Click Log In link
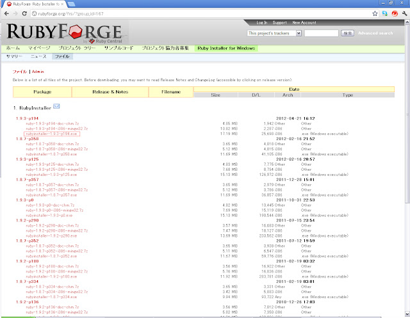410x318 pixels. click(262, 23)
